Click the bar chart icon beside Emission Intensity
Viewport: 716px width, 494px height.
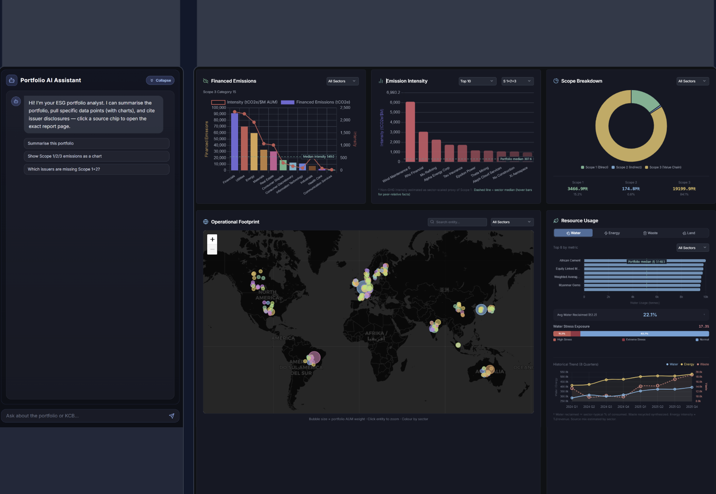381,81
